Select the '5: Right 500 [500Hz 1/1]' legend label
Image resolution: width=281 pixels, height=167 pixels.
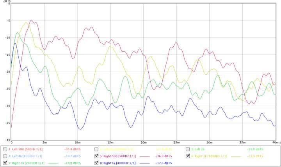coord(118,156)
